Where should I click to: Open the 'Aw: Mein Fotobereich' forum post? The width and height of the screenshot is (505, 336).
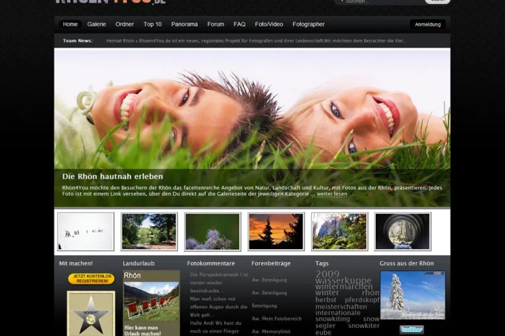276,319
